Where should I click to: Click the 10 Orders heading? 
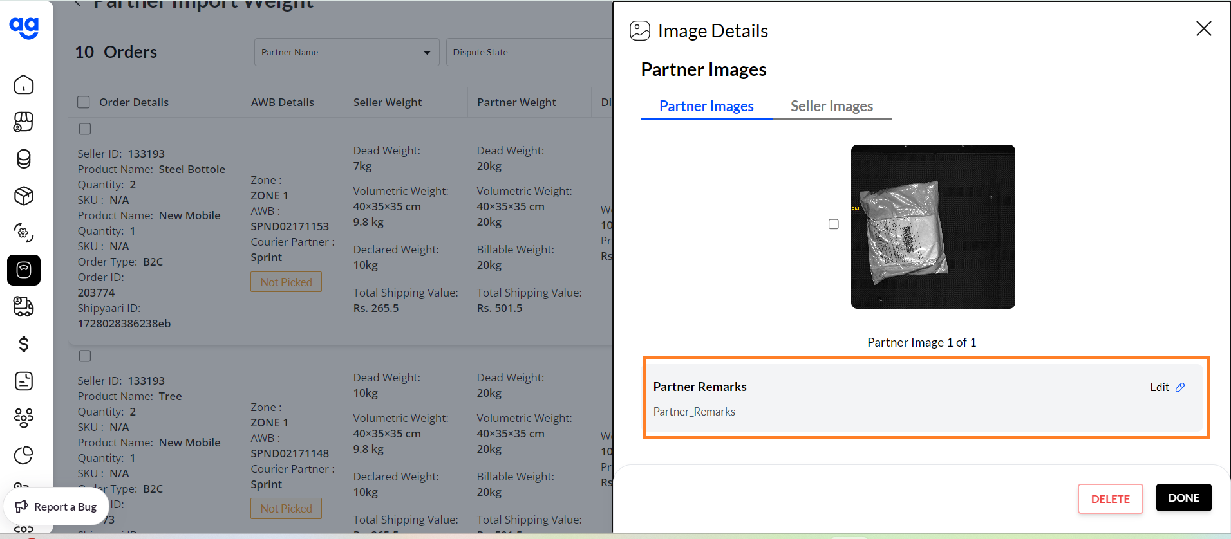click(116, 52)
